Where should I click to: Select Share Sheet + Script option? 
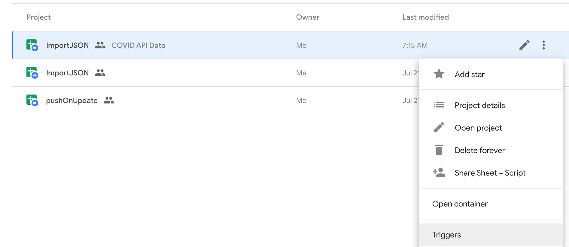[490, 173]
